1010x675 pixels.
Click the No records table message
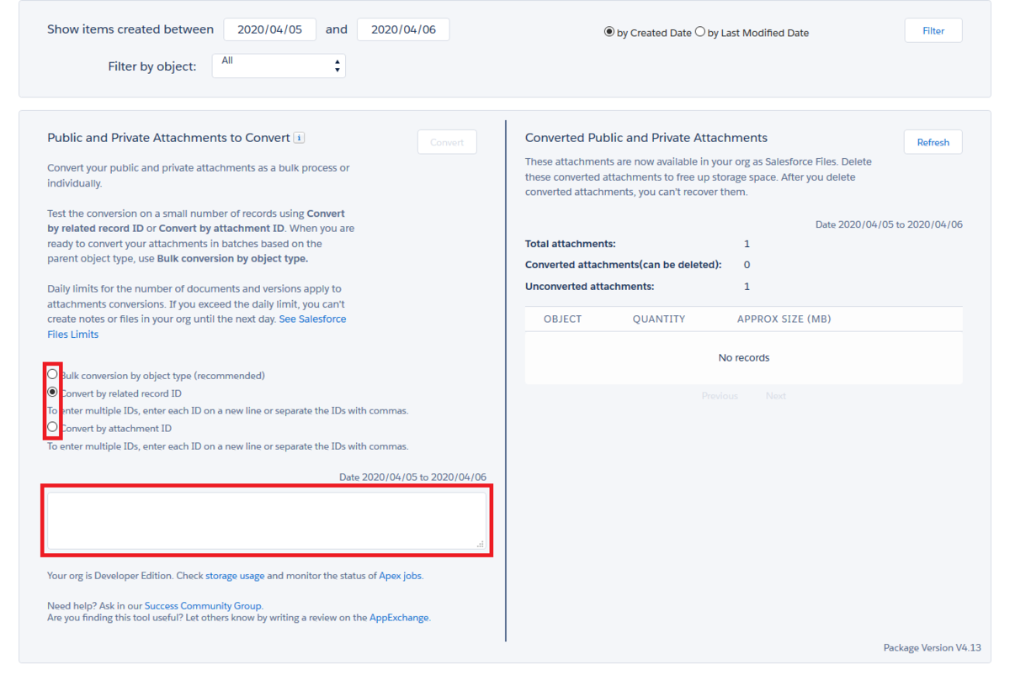[x=744, y=358]
